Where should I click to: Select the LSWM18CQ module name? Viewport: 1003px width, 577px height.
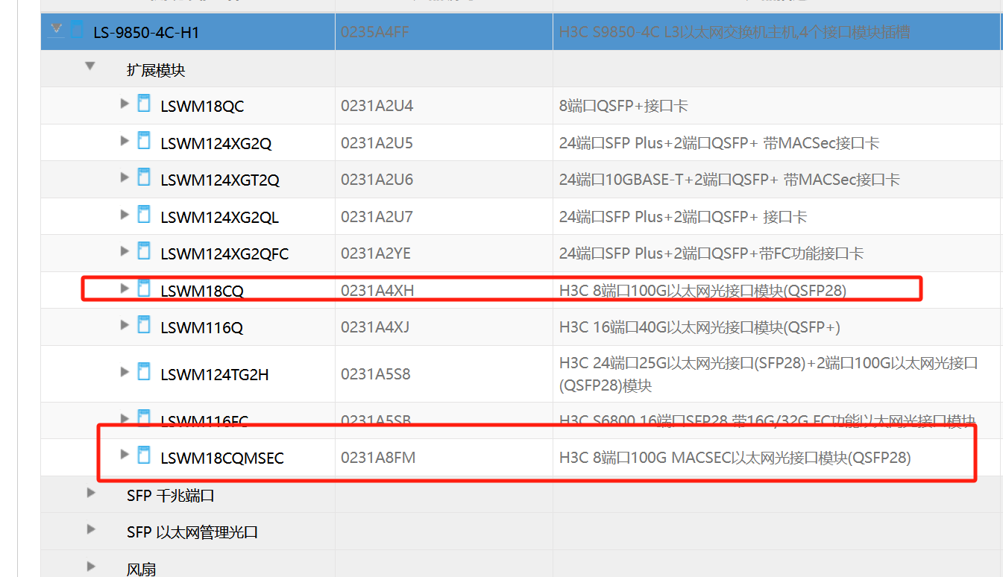click(x=202, y=291)
